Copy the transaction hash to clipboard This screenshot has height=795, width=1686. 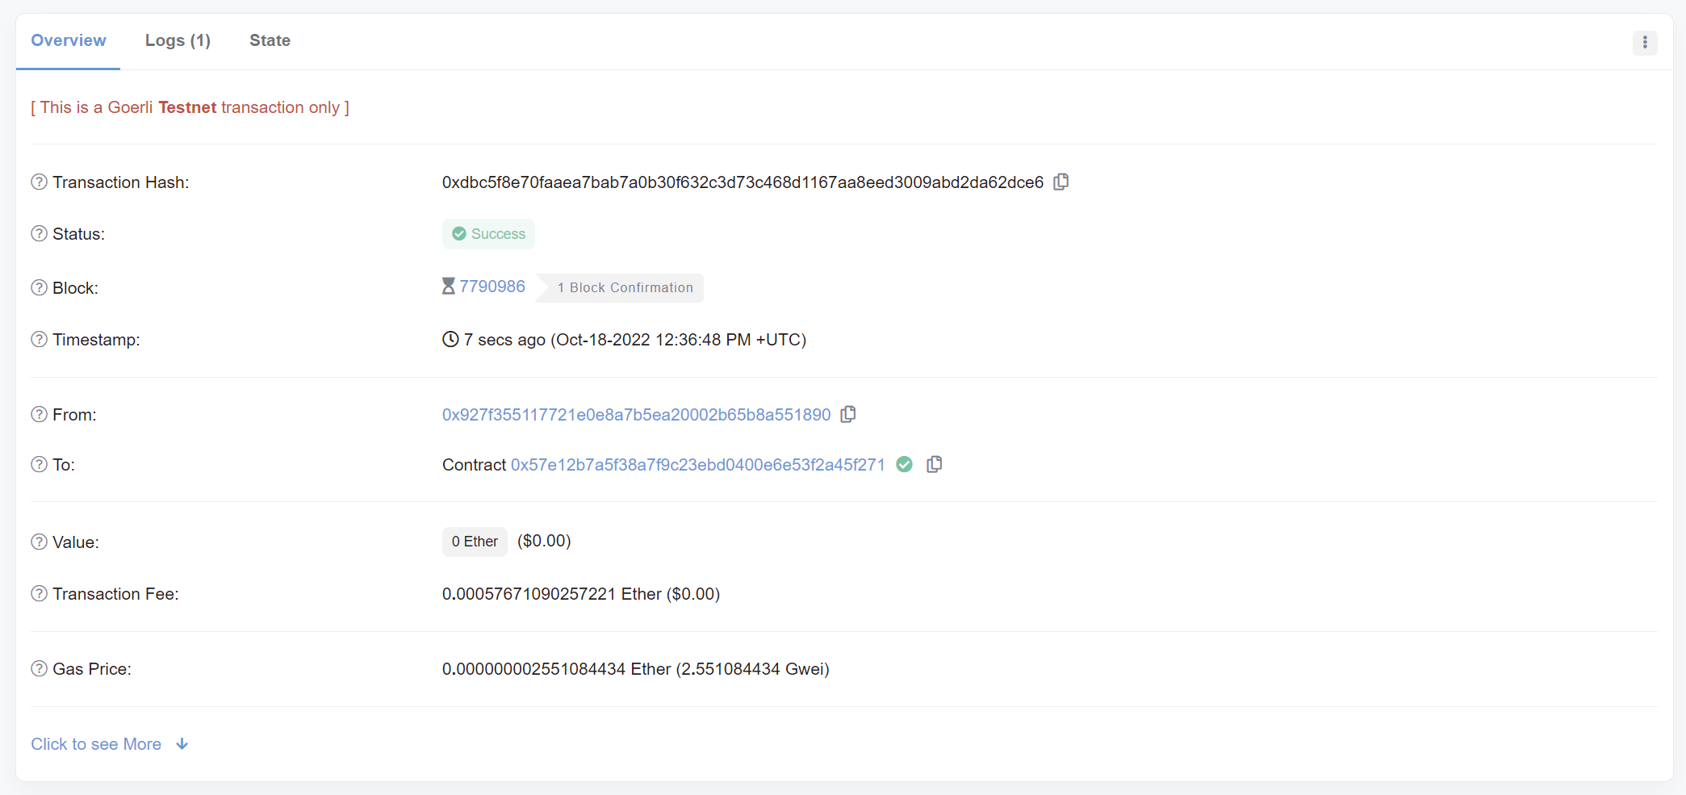point(1061,182)
